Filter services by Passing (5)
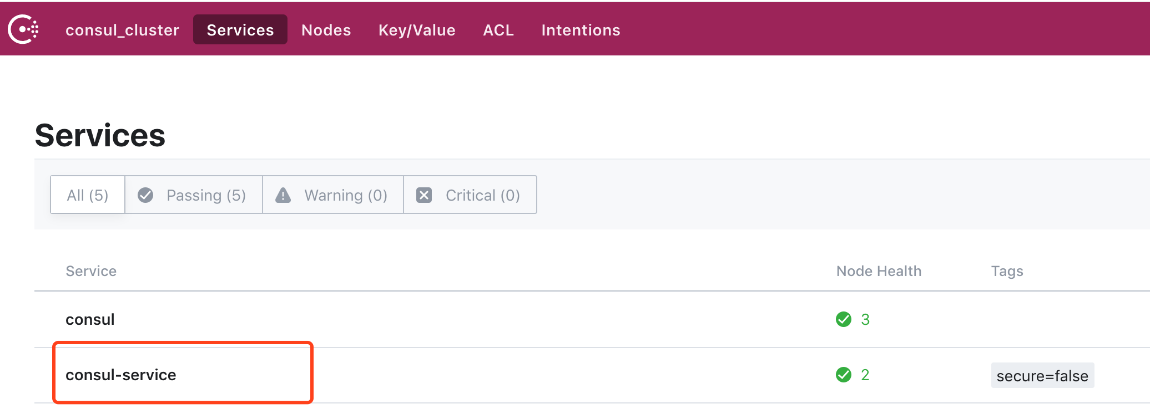Screen dimensions: 1150x419 (206, 195)
